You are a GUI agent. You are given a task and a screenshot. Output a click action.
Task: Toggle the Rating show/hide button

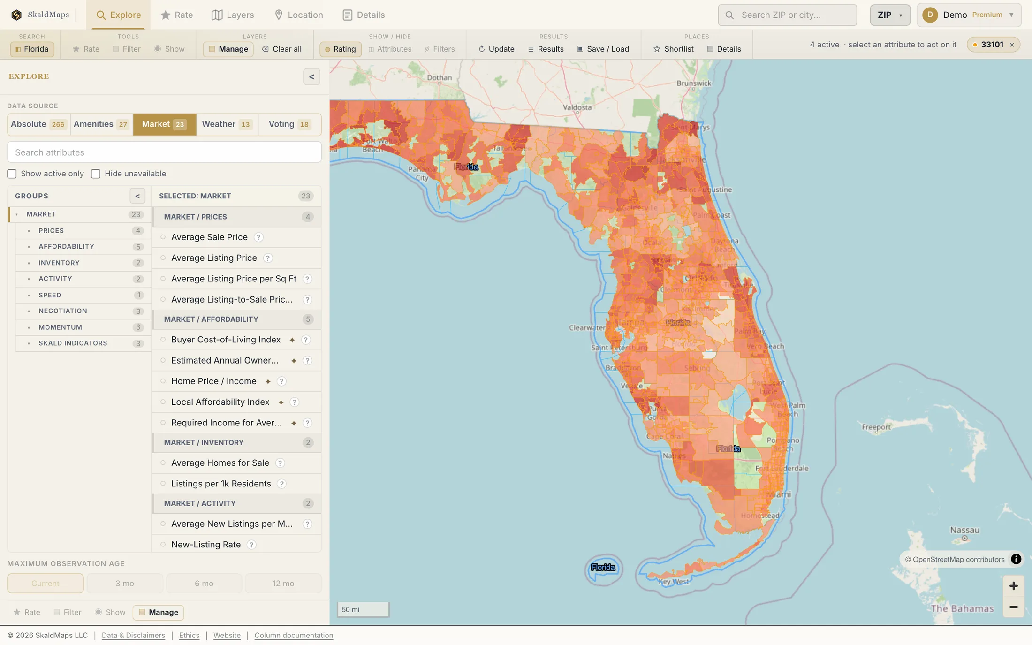coord(341,49)
